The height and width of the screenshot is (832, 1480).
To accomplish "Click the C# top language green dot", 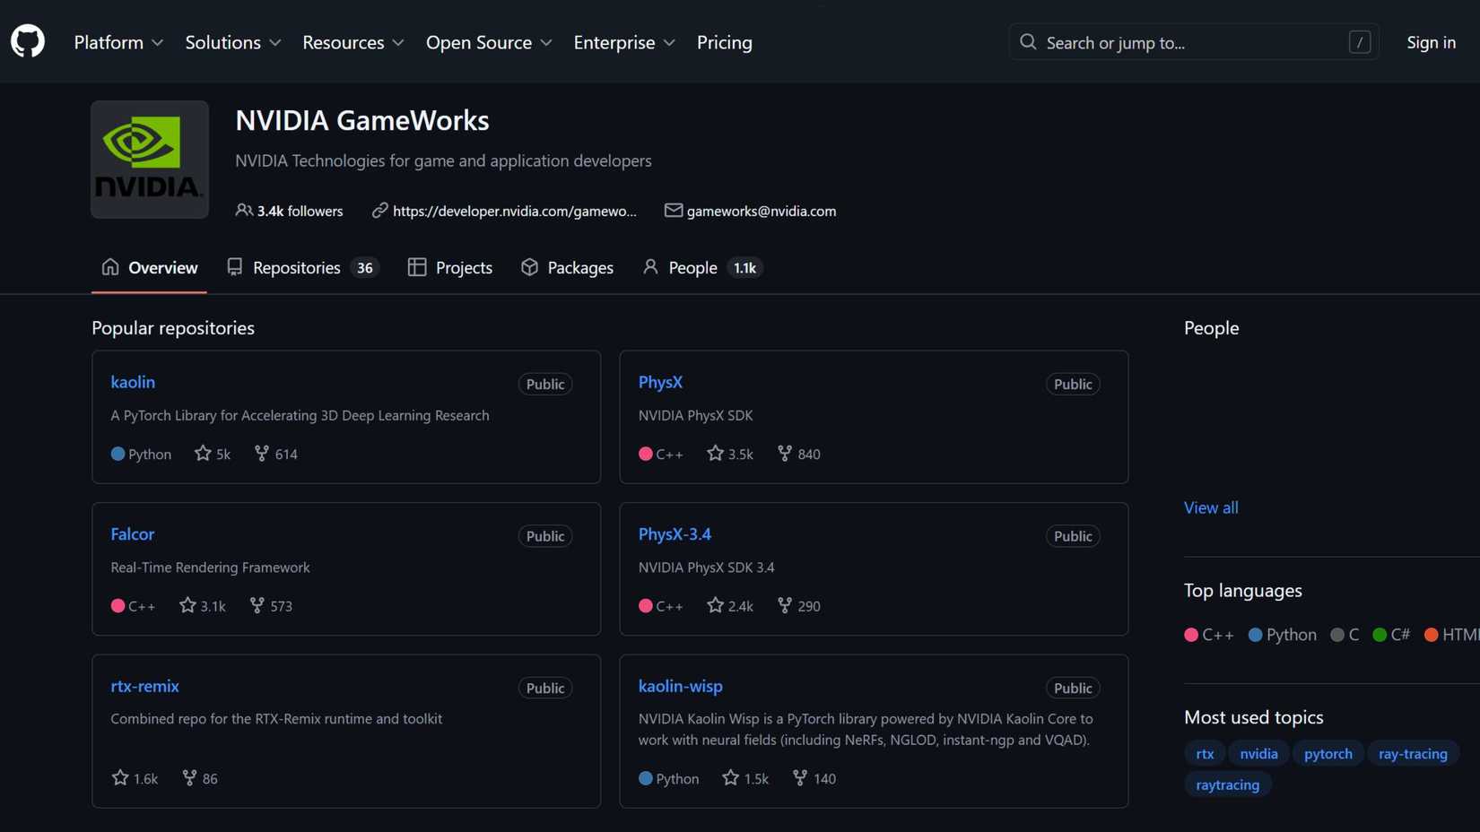I will pos(1380,635).
